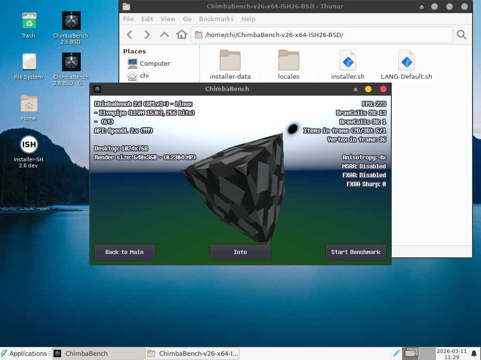481x360 pixels.
Task: Click the API: OpenGL 2.x text
Action: 124,131
